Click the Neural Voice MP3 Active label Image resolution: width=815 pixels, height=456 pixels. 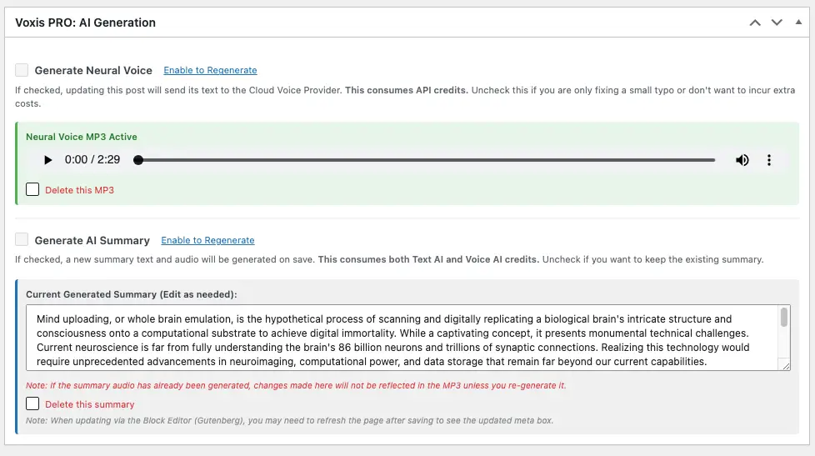pos(82,137)
